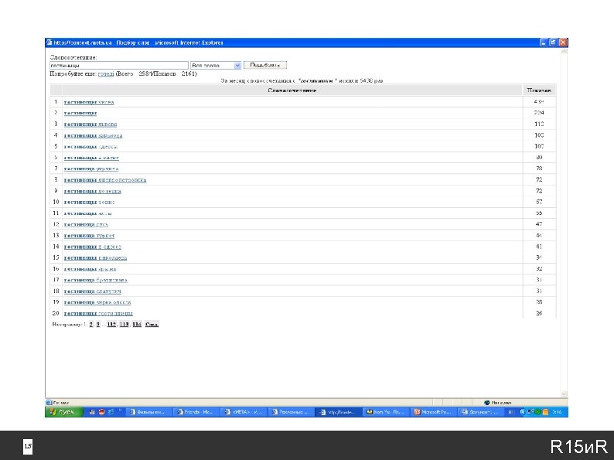Open the phrase link in row 20
This screenshot has width=614, height=460.
[x=98, y=314]
